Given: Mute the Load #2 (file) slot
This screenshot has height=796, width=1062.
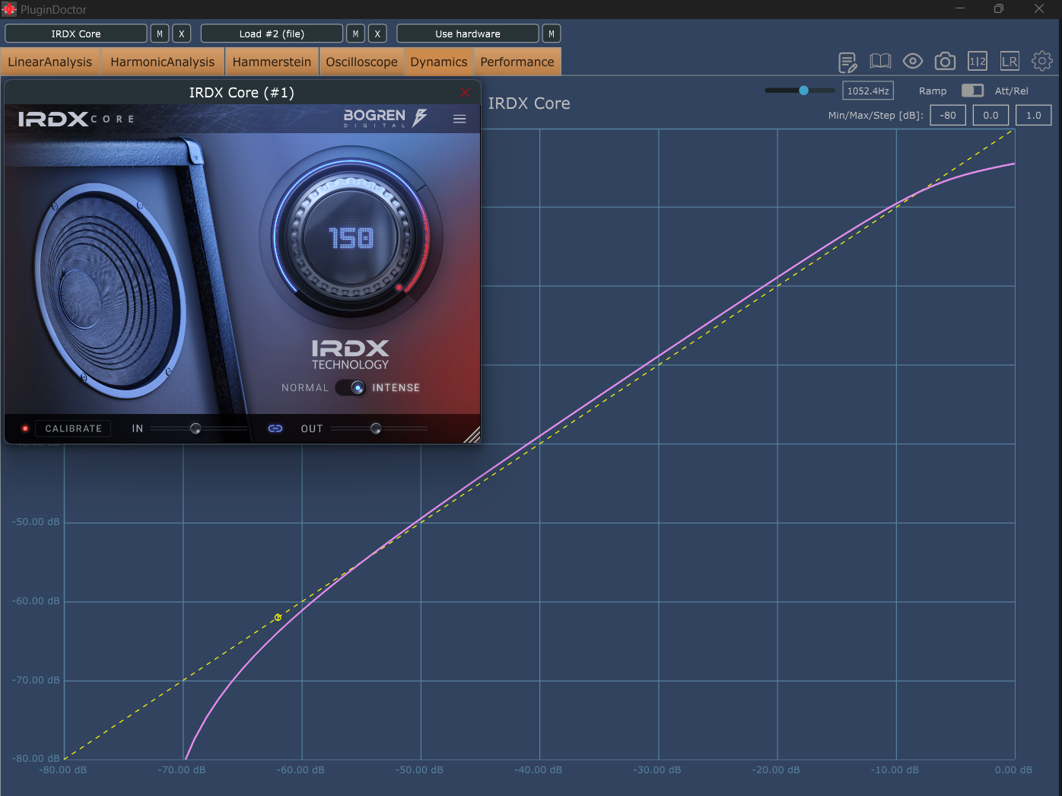Looking at the screenshot, I should (355, 33).
